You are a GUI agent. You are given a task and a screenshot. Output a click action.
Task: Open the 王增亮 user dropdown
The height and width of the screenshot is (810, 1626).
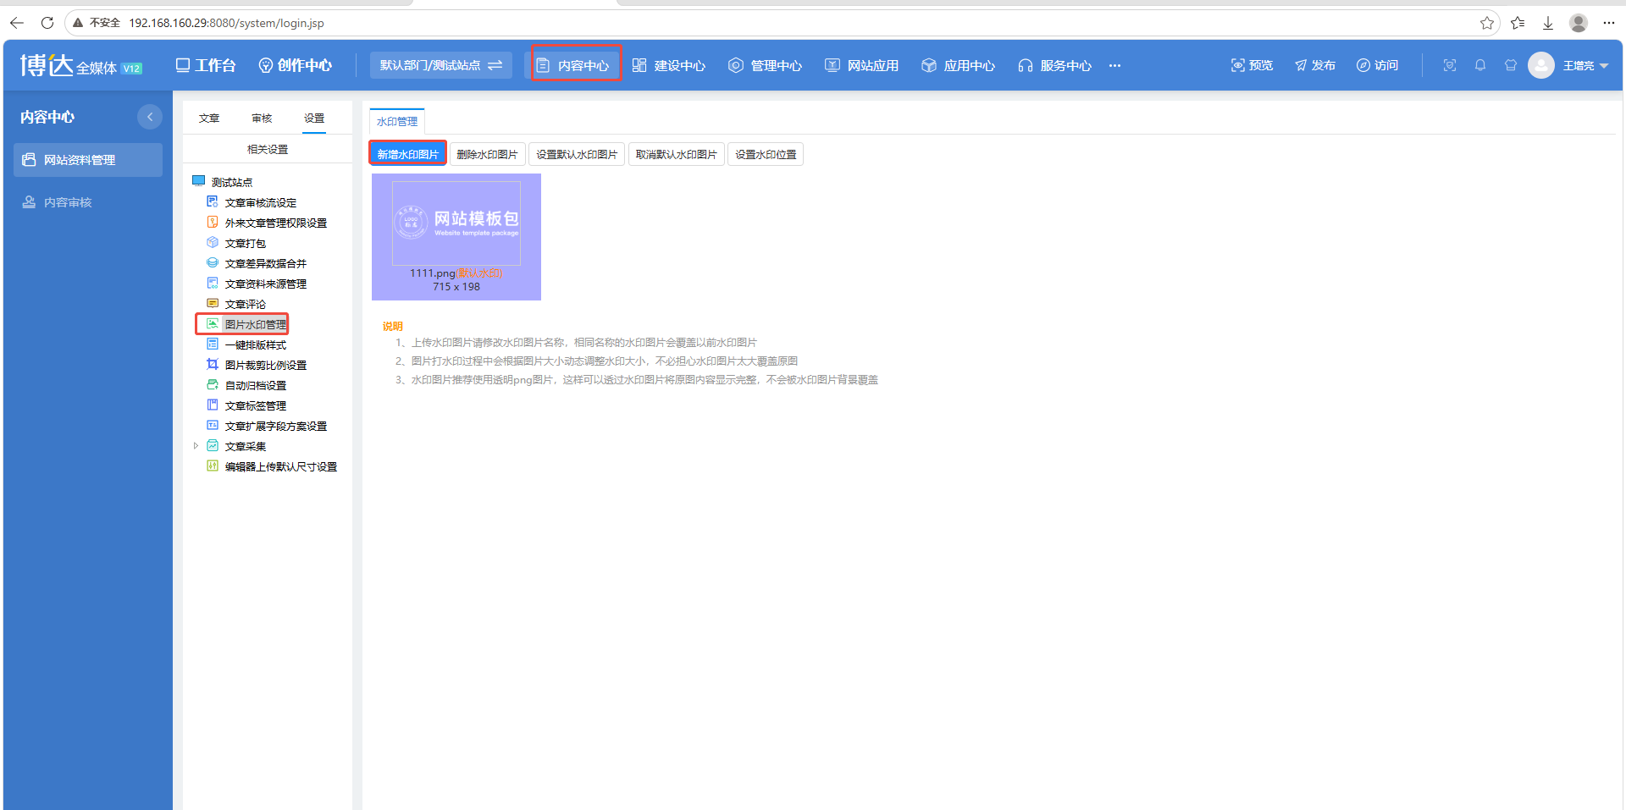(x=1585, y=65)
